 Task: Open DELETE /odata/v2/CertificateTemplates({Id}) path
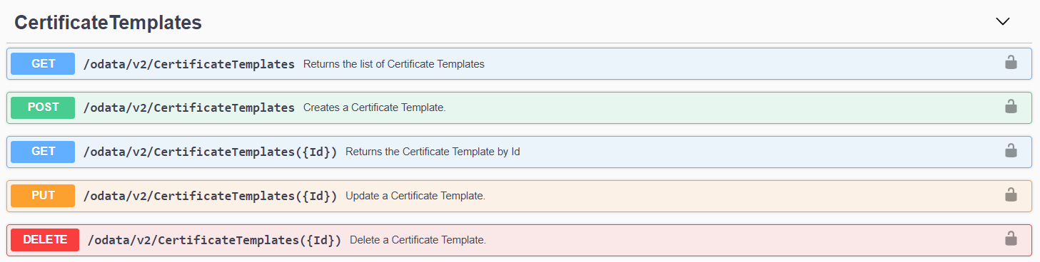(x=214, y=241)
